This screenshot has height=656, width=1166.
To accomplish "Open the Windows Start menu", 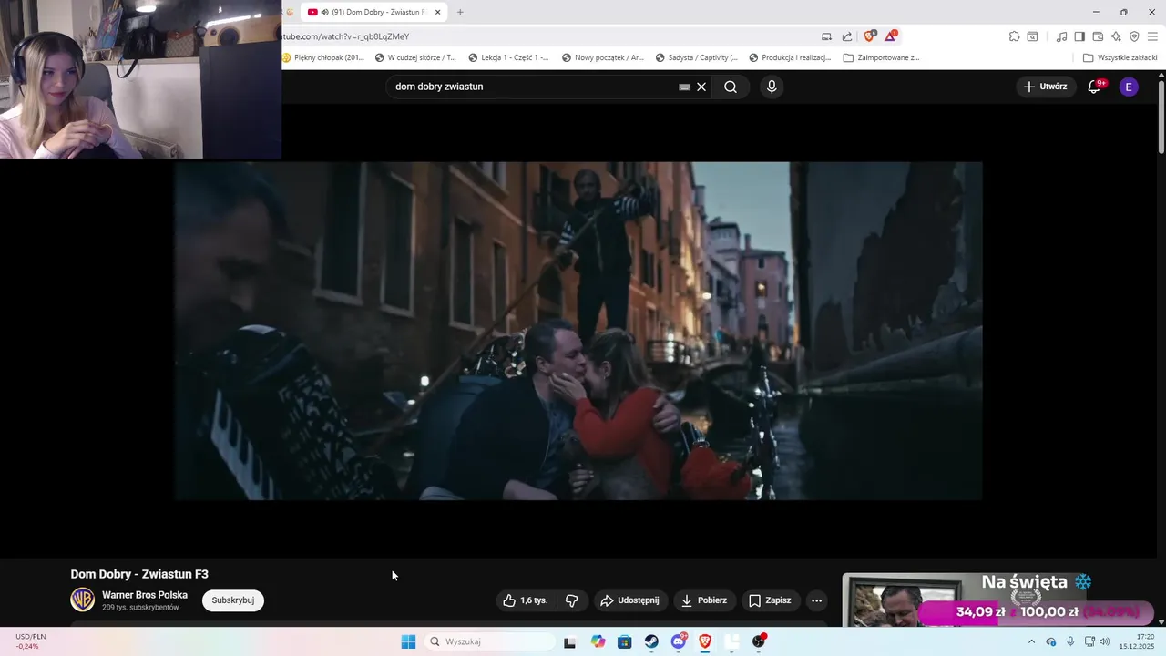I will click(x=408, y=641).
